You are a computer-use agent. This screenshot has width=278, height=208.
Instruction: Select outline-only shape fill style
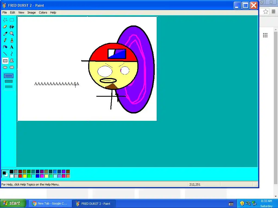(x=9, y=76)
